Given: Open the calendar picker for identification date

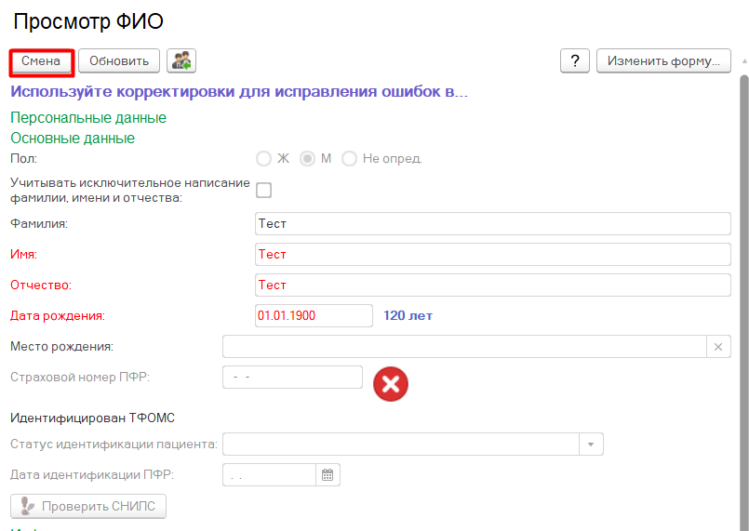Looking at the screenshot, I should pos(328,475).
